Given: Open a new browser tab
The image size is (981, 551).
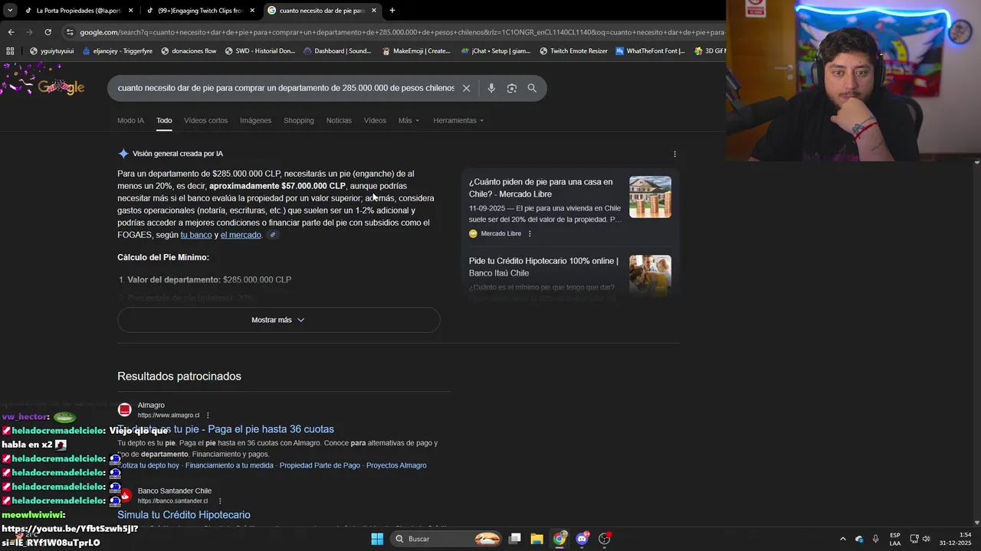Looking at the screenshot, I should click(x=392, y=11).
